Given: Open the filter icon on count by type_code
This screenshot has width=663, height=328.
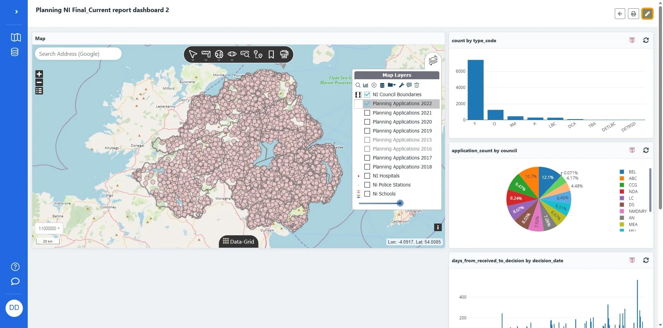Looking at the screenshot, I should click(632, 40).
